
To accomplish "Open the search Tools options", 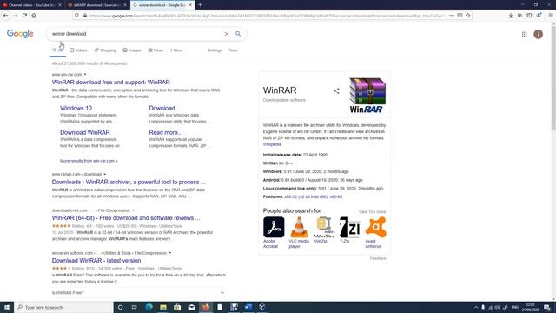I will coord(233,50).
